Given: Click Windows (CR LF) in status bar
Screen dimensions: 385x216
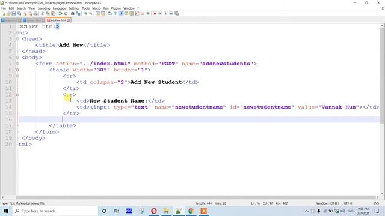Looking at the screenshot, I should click(327, 203).
